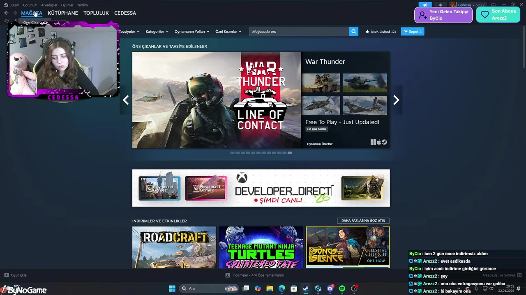Click the SteamOS platform icon on War Thunder

point(384,142)
